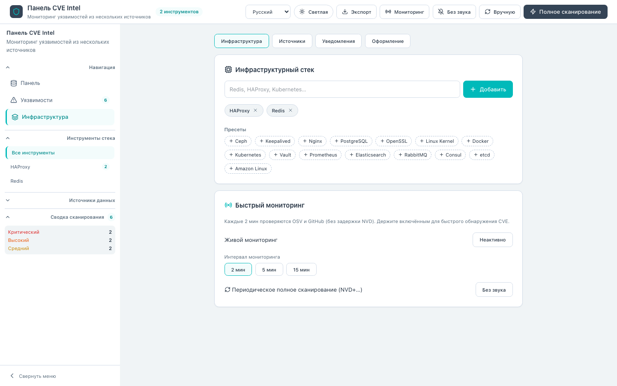617x386 pixels.
Task: Add the etcd preset
Action: [482, 155]
